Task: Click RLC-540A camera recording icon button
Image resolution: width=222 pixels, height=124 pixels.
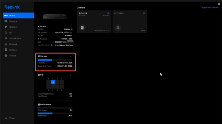Action: click(118, 28)
